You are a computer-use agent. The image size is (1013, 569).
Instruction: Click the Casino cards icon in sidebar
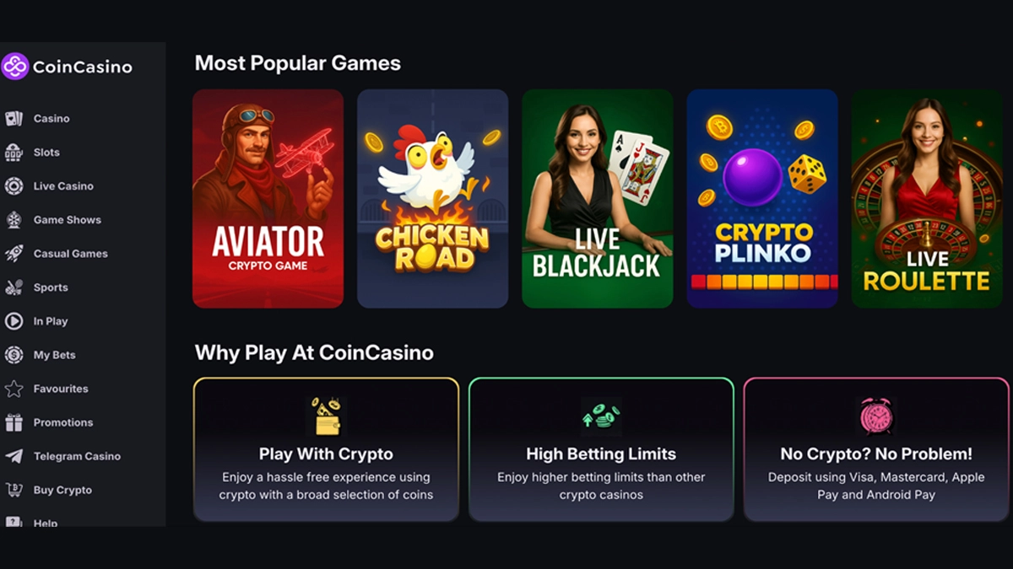(x=14, y=119)
